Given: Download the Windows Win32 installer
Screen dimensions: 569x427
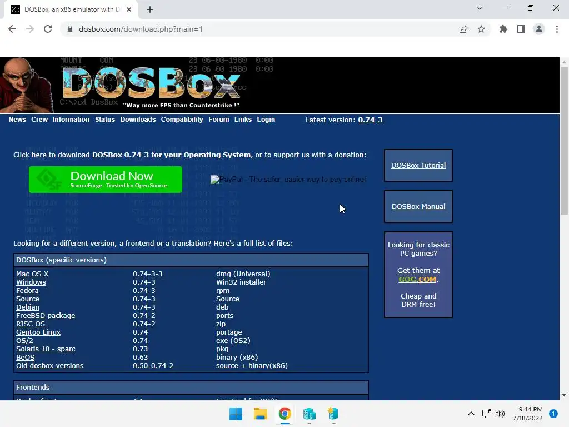Looking at the screenshot, I should tap(31, 282).
